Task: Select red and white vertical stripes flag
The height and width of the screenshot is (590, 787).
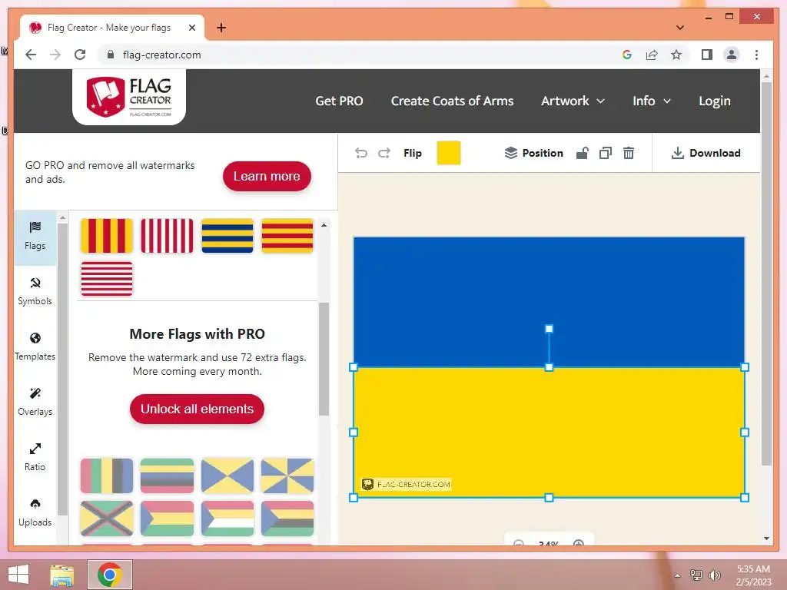Action: (167, 236)
